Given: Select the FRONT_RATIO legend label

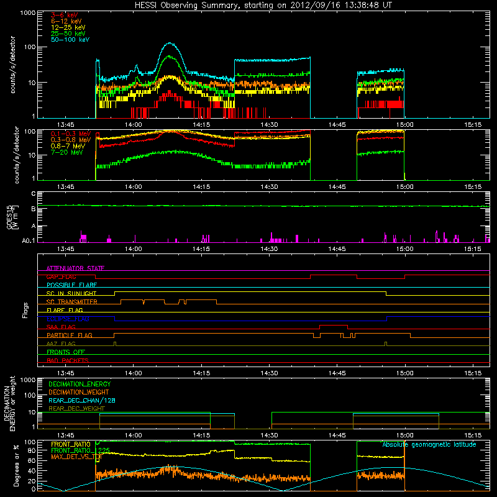Looking at the screenshot, I should [71, 444].
